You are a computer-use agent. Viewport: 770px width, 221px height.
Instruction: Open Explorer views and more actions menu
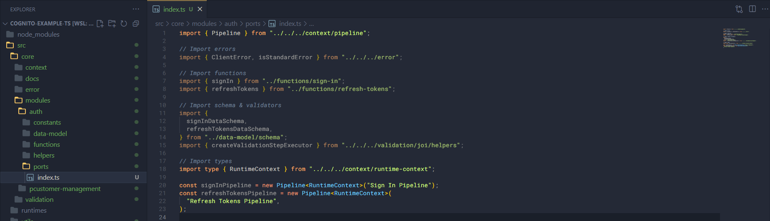point(136,9)
